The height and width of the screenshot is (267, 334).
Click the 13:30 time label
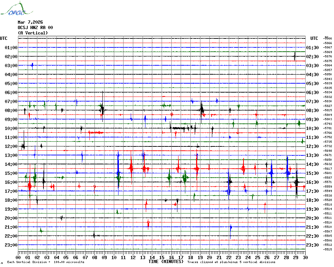click(312, 155)
